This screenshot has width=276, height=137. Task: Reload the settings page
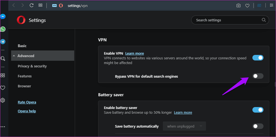click(31, 5)
